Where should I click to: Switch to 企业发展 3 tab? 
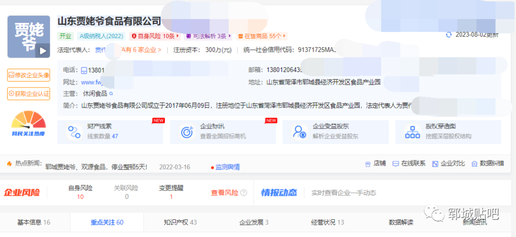(254, 222)
